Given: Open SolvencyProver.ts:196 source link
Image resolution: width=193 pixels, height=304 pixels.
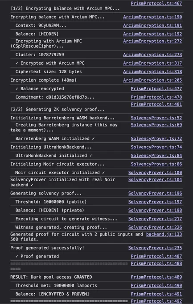Looking at the screenshot, I should pos(155,193).
